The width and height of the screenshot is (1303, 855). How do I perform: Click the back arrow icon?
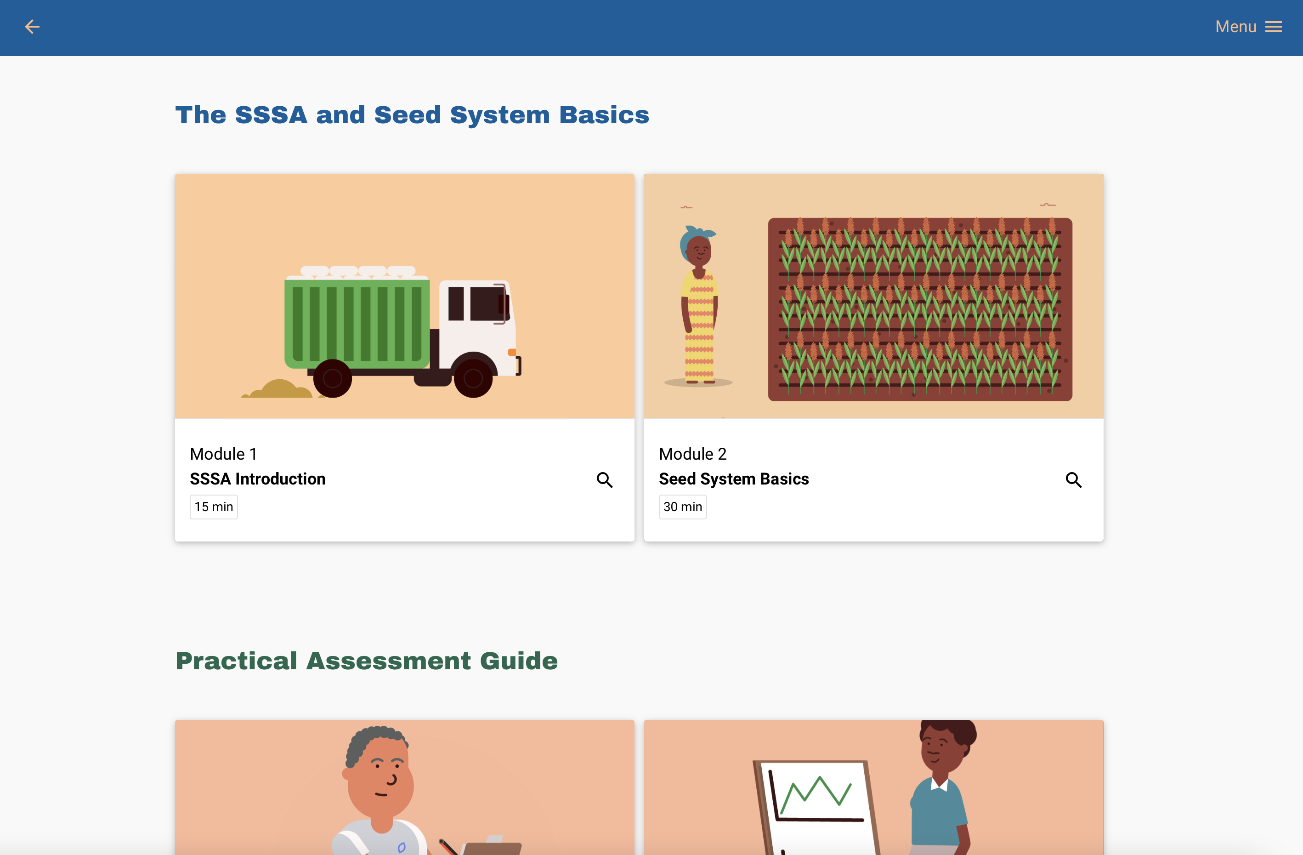tap(32, 27)
